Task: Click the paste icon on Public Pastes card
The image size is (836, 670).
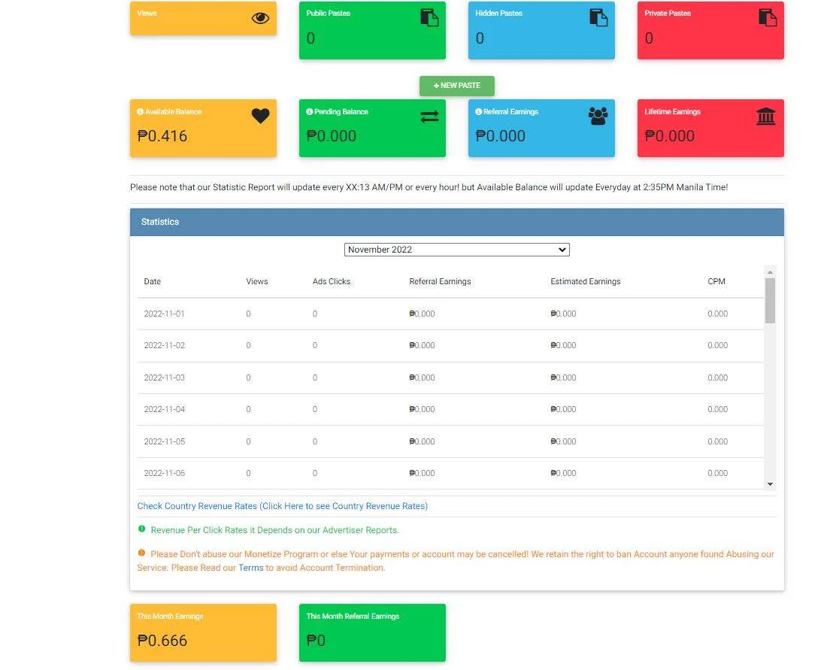Action: [x=429, y=17]
